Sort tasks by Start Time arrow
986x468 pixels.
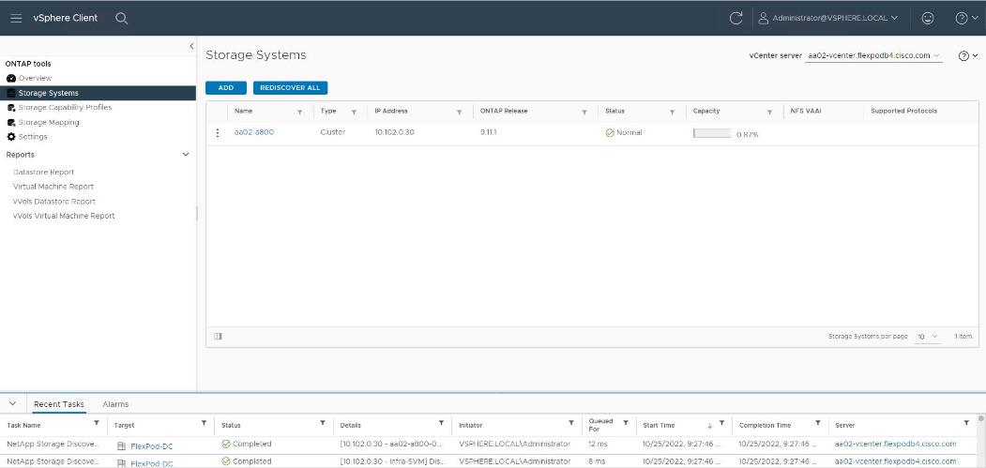(x=710, y=425)
